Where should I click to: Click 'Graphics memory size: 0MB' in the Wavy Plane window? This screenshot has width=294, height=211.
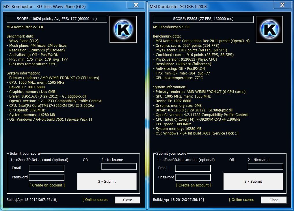coord(31,92)
